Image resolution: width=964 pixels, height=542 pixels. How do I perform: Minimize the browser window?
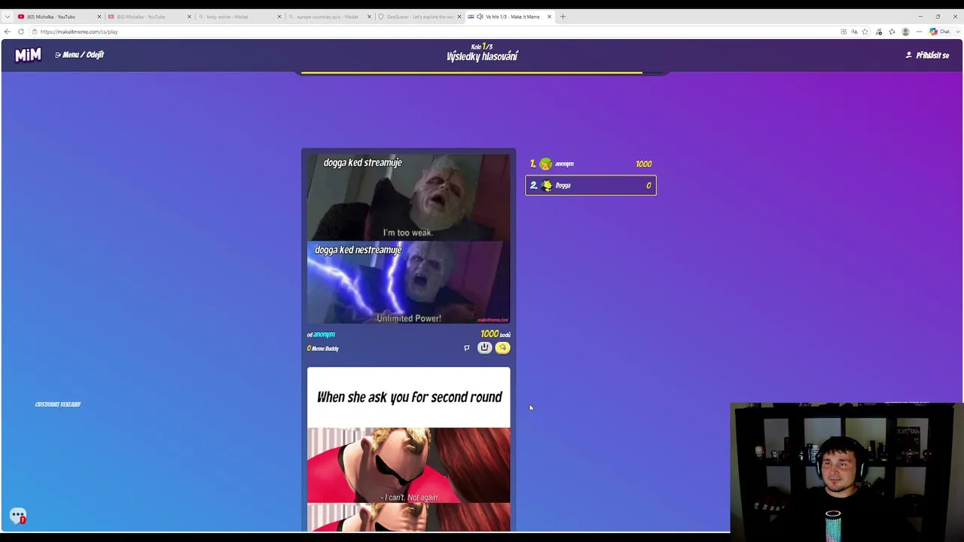(920, 17)
